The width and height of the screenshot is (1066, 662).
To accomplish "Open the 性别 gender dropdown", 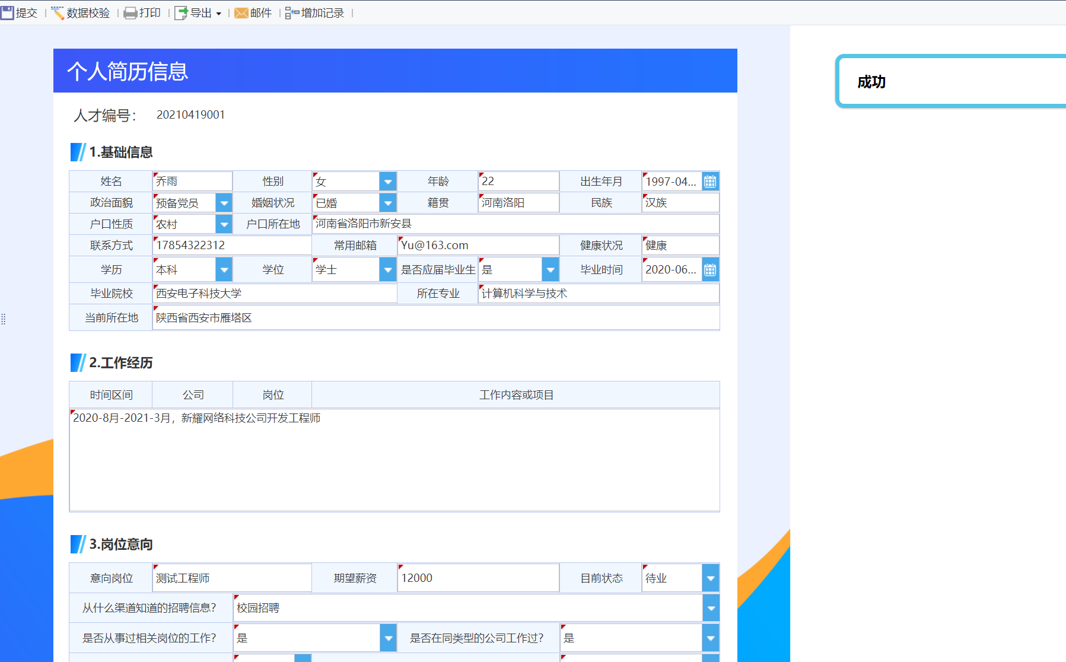I will (x=387, y=182).
